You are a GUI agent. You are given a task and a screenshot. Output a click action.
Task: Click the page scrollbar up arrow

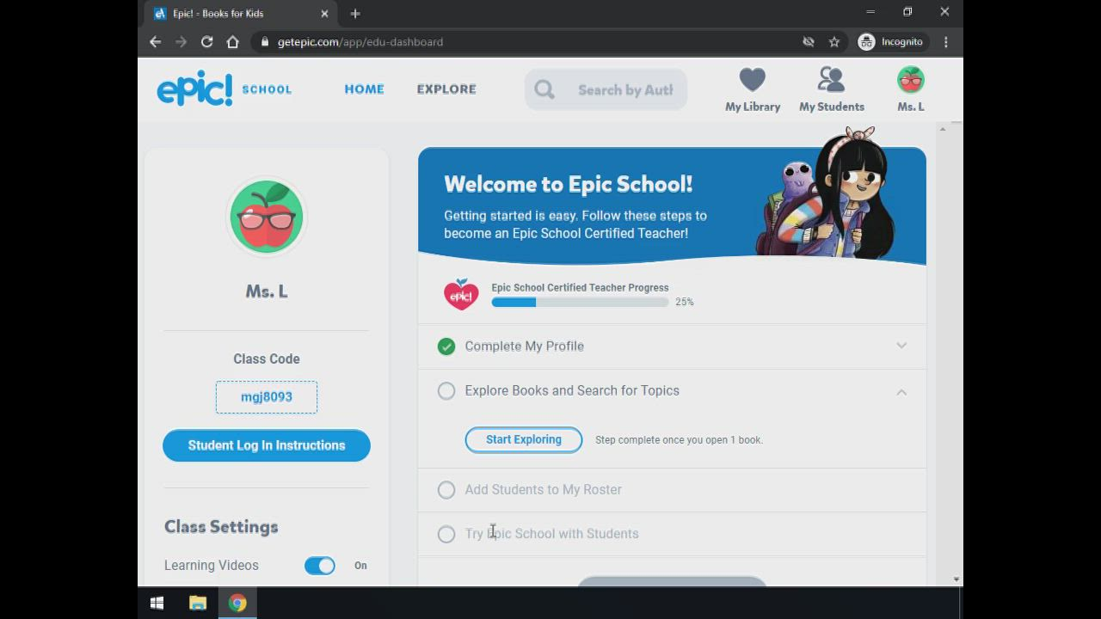943,129
